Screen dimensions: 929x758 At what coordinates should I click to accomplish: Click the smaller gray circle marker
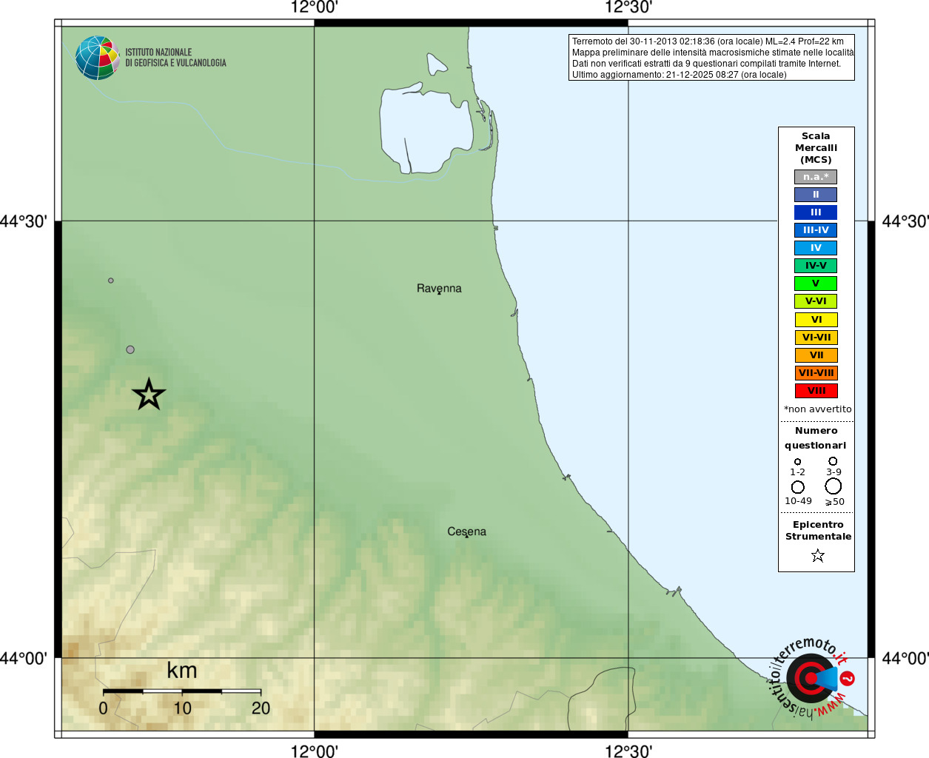pos(111,281)
